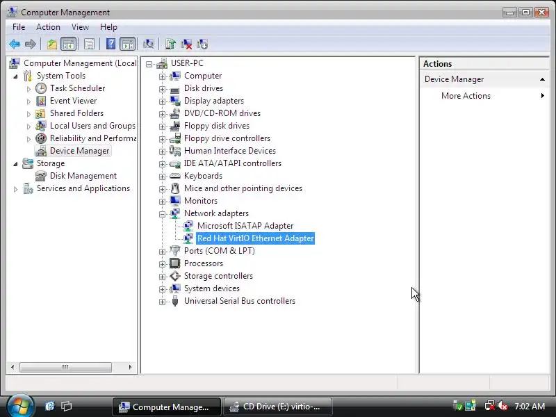Collapse the USER-PC root node

149,64
